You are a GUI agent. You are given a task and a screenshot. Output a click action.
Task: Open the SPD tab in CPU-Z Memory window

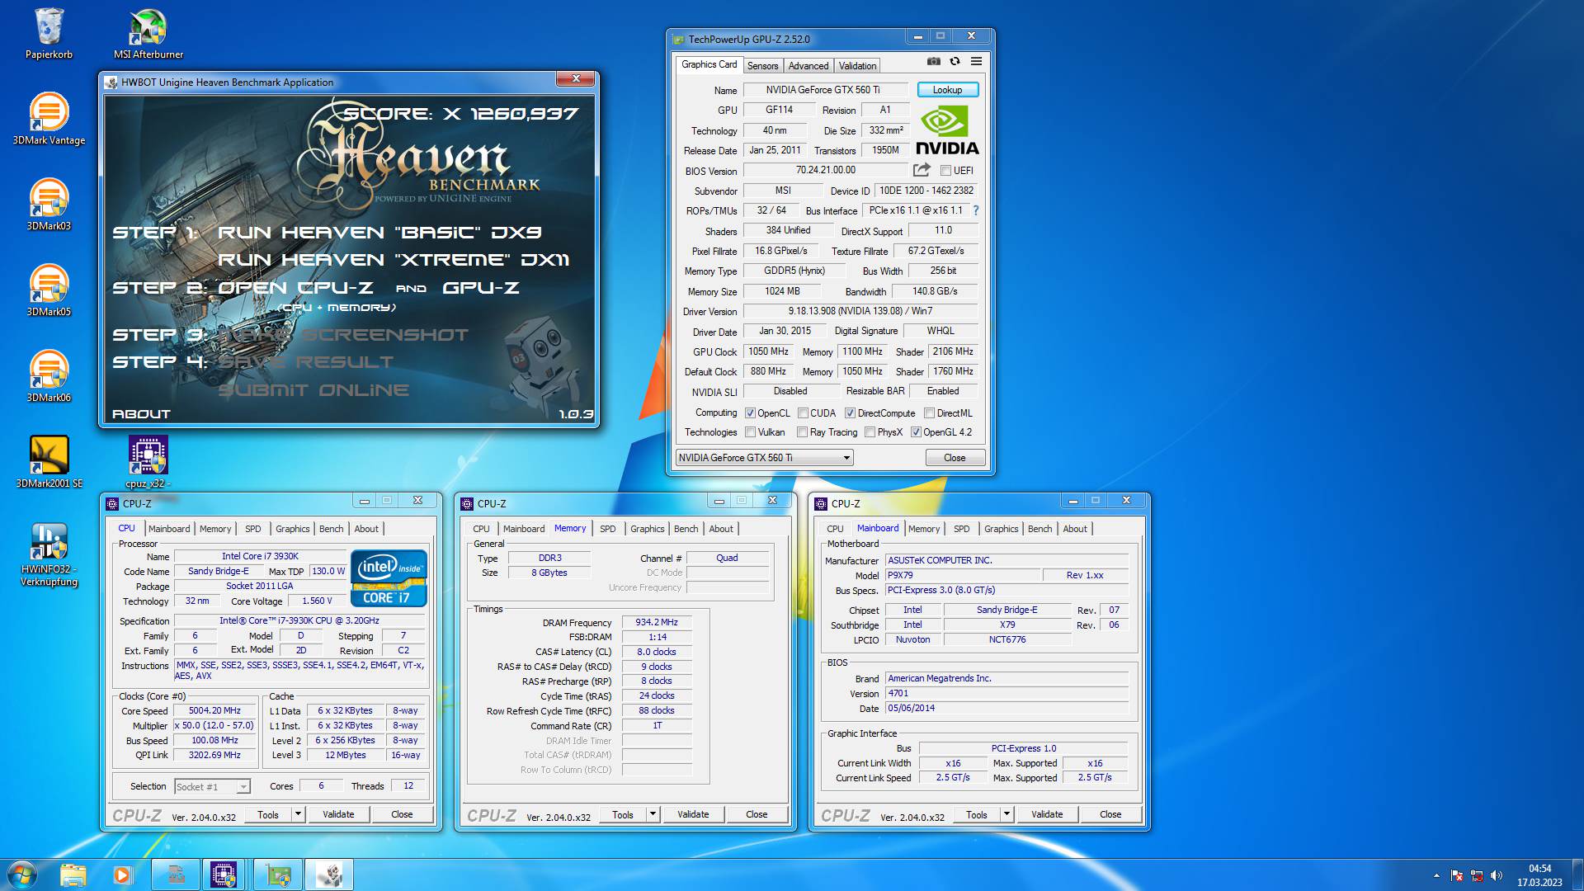(608, 529)
